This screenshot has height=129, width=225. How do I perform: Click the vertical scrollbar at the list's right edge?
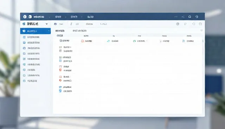coord(203,41)
